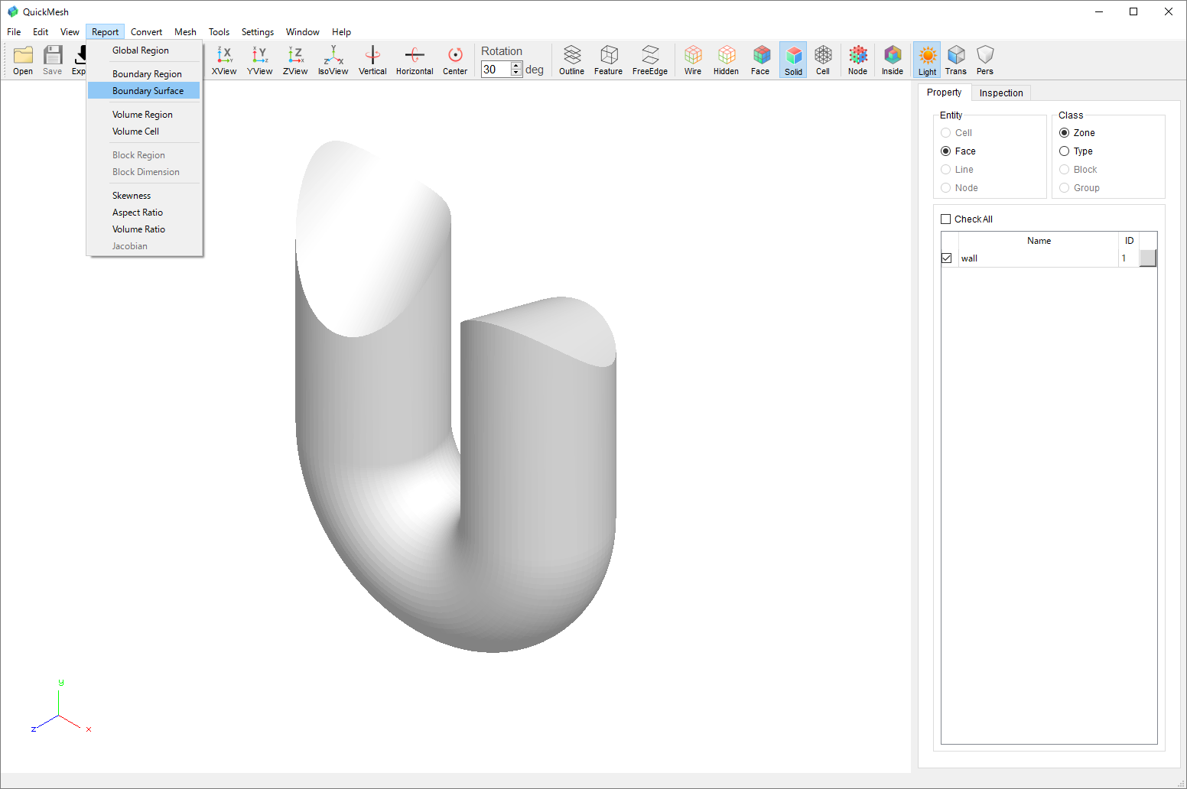Uncheck the wall zone checkbox
This screenshot has height=789, width=1187.
[947, 258]
